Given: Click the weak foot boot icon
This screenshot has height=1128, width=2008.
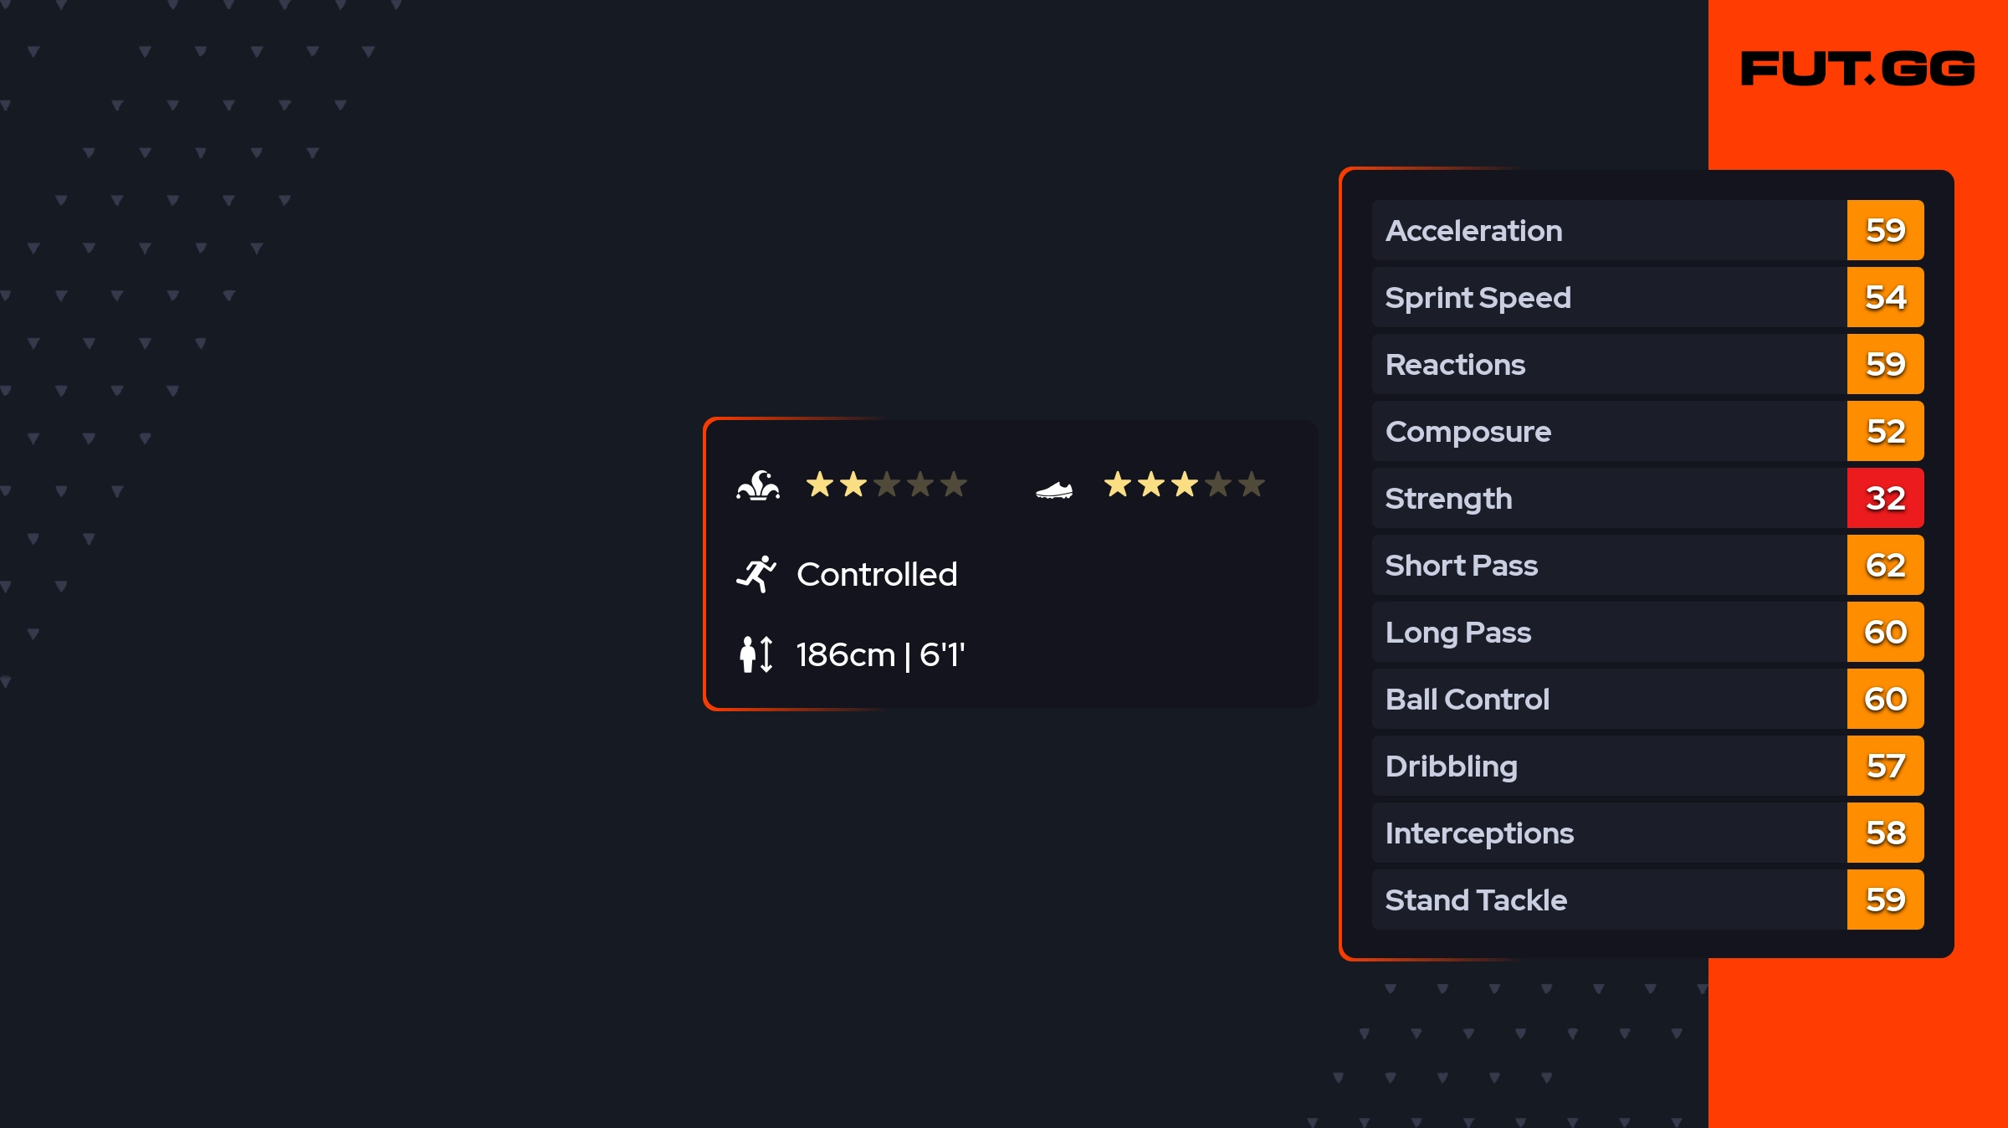Looking at the screenshot, I should pyautogui.click(x=1054, y=490).
